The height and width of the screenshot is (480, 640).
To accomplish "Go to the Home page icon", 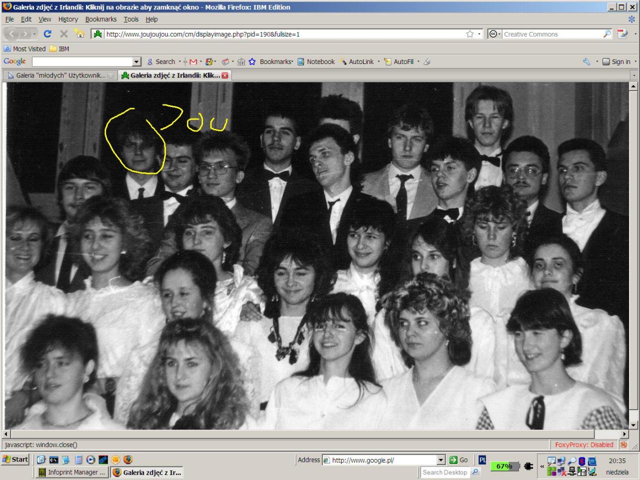I will pyautogui.click(x=79, y=33).
